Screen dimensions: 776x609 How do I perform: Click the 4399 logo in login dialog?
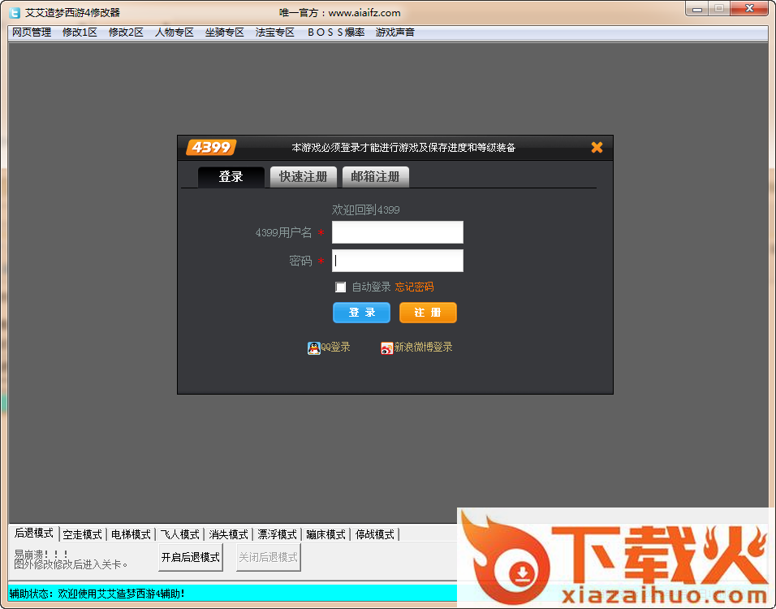[x=211, y=147]
